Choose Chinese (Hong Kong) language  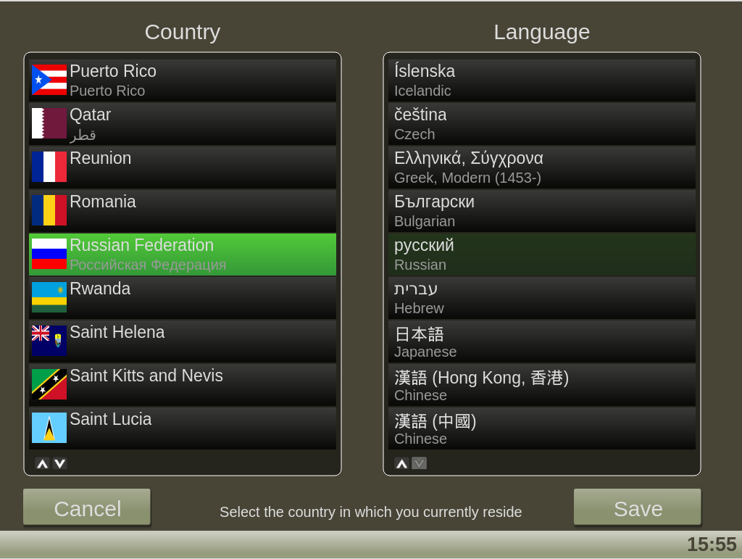pos(541,385)
